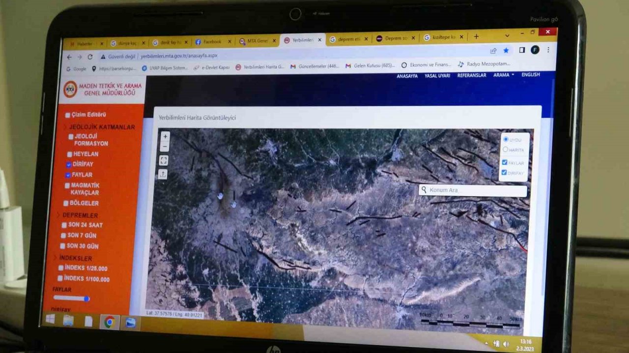Screen dimensions: 629x353
Task: Click the map export/share icon below fullscreen
Action: (163, 173)
